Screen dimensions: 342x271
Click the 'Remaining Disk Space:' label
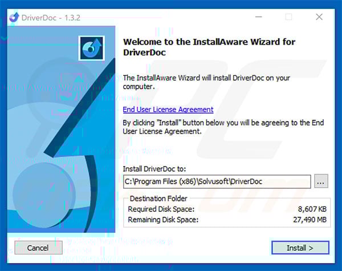(x=163, y=220)
